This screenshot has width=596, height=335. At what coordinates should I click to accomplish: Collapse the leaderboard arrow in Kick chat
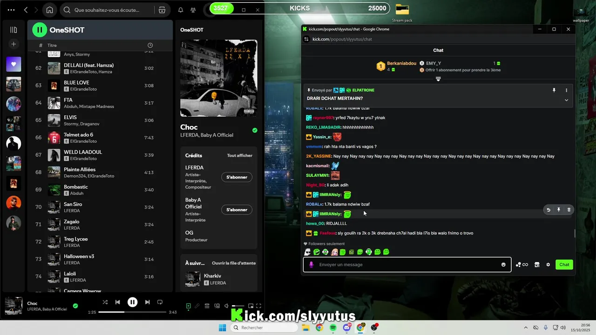coord(438,79)
